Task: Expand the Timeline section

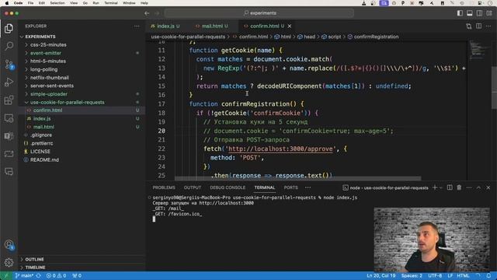Action: 35,268
